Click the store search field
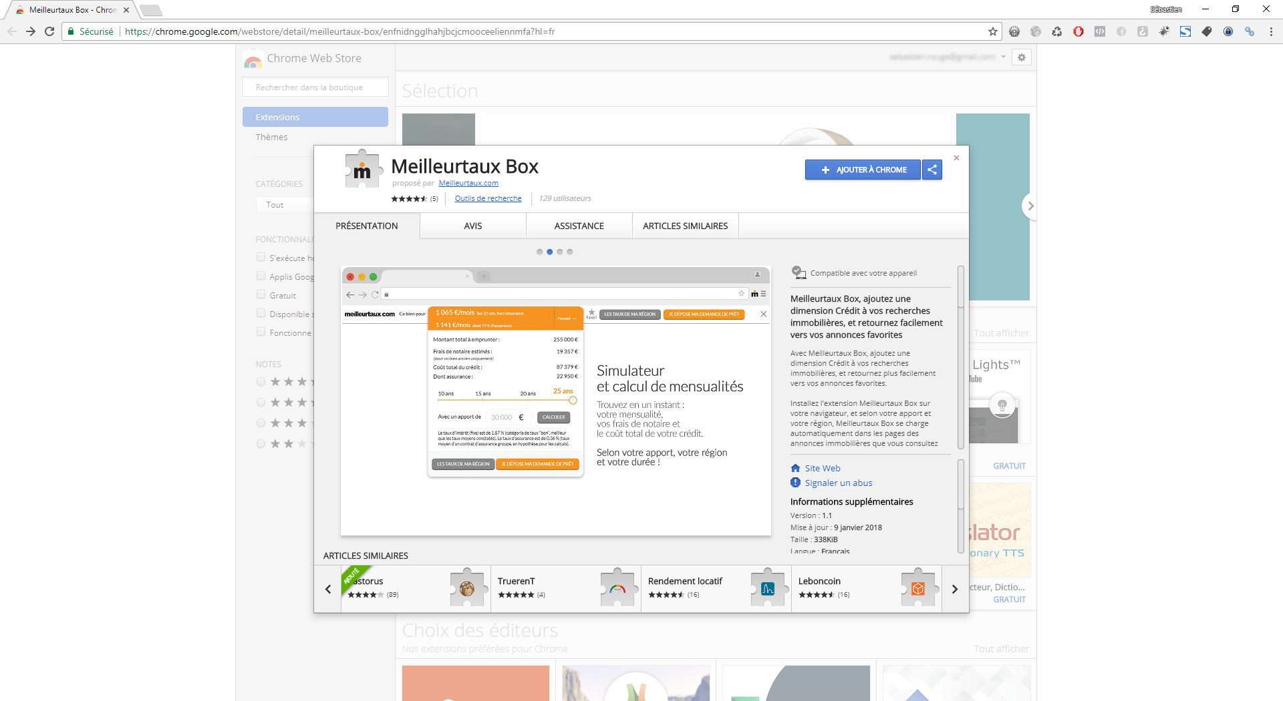1283x701 pixels. [315, 87]
